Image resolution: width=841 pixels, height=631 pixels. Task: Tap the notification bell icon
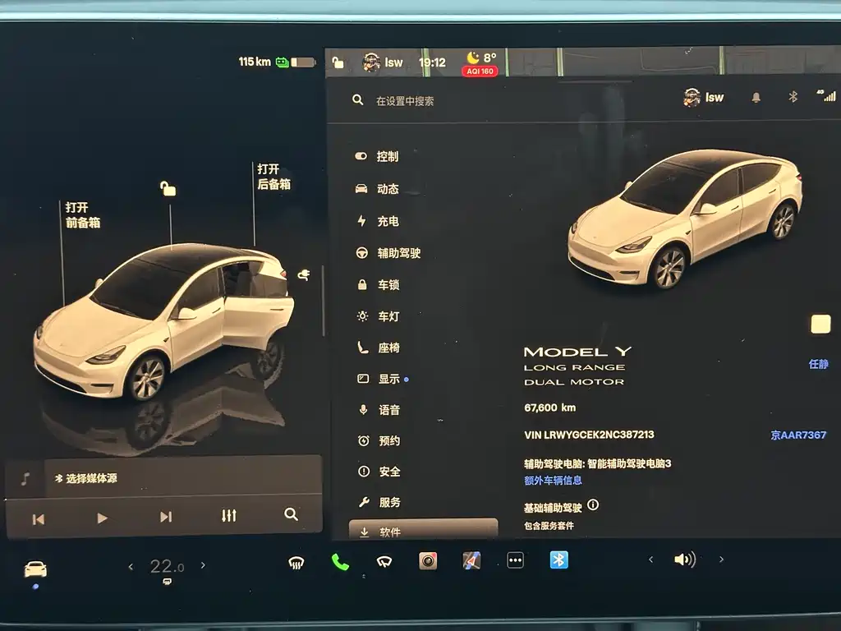click(756, 98)
